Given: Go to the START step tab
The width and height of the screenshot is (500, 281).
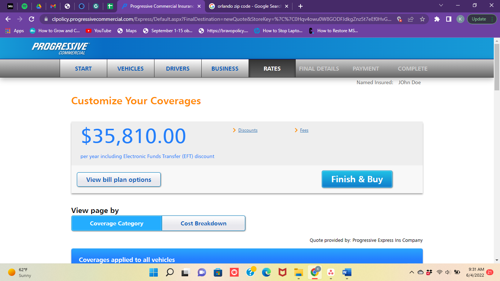Looking at the screenshot, I should [83, 68].
